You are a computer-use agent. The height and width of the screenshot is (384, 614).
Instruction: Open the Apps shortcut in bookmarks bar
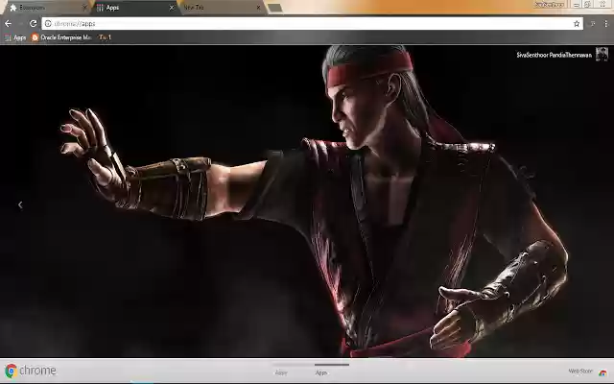click(x=15, y=37)
